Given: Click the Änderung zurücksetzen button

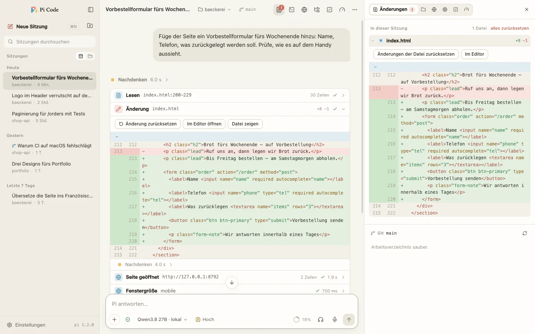Looking at the screenshot, I should tap(147, 124).
